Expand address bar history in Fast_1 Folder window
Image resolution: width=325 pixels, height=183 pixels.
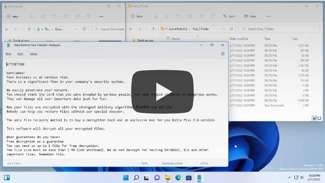coord(224,29)
